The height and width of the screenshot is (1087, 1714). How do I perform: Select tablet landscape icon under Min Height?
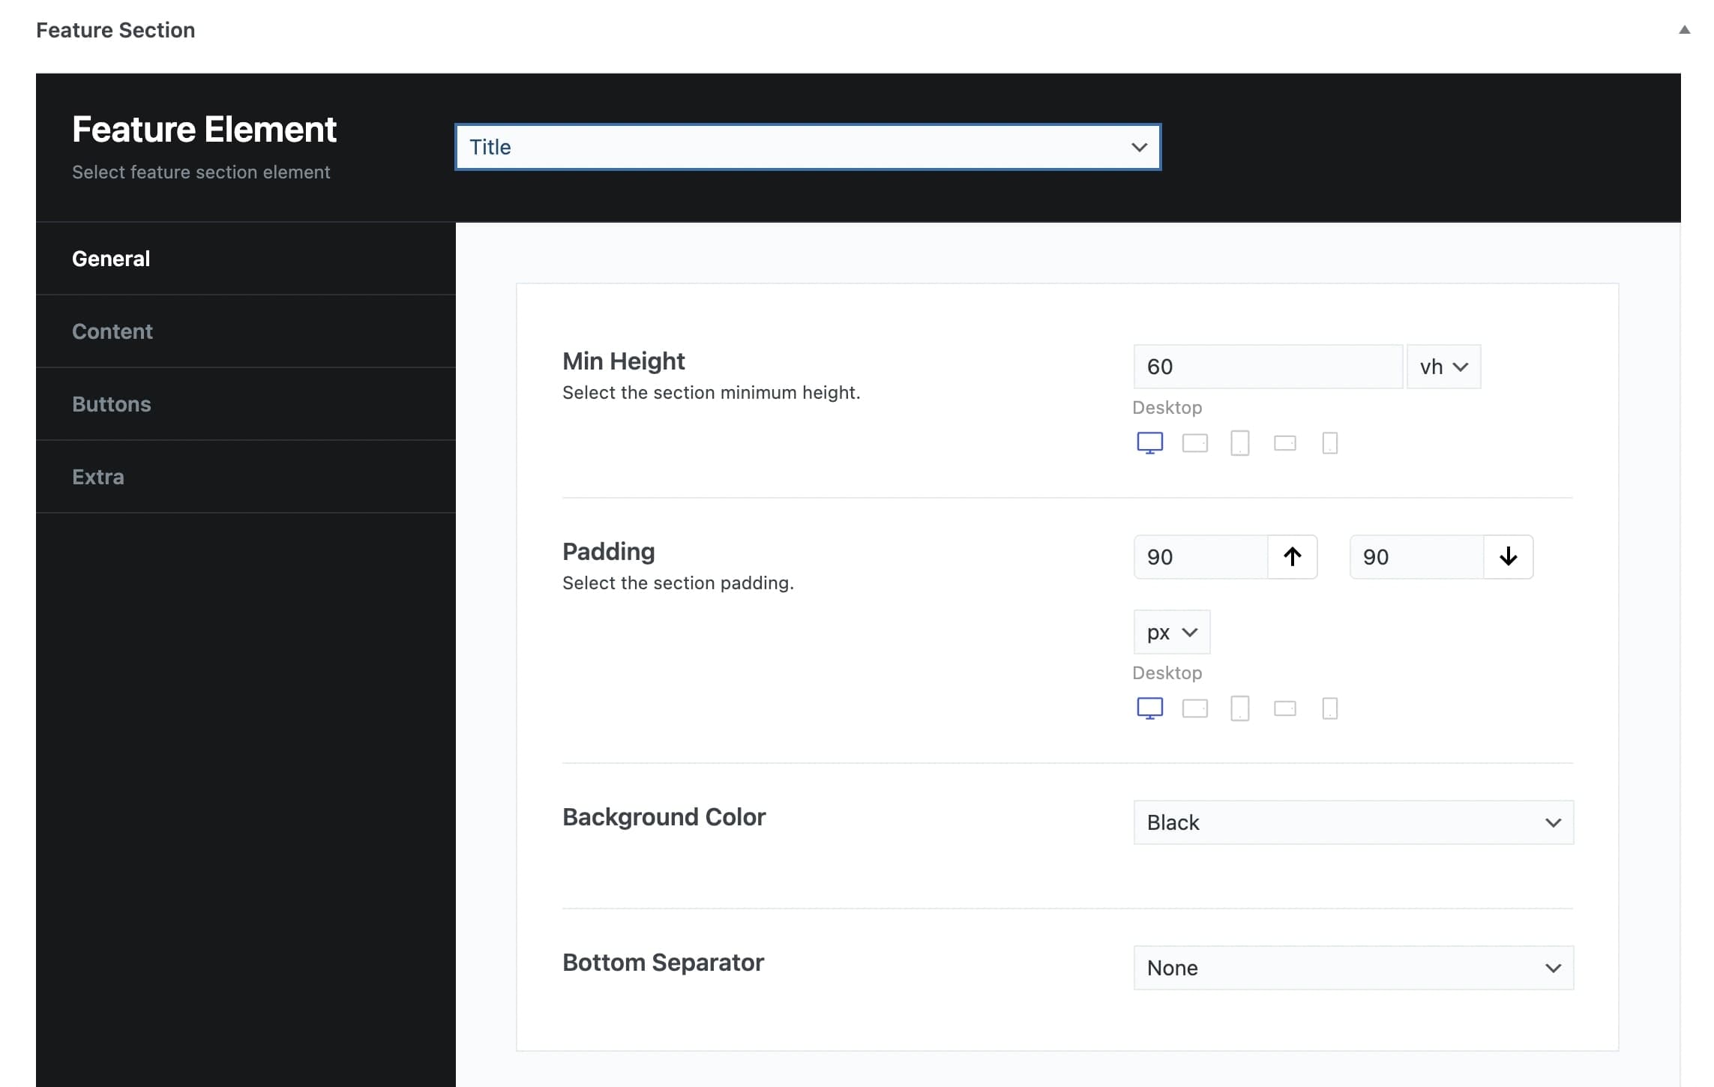click(1194, 443)
